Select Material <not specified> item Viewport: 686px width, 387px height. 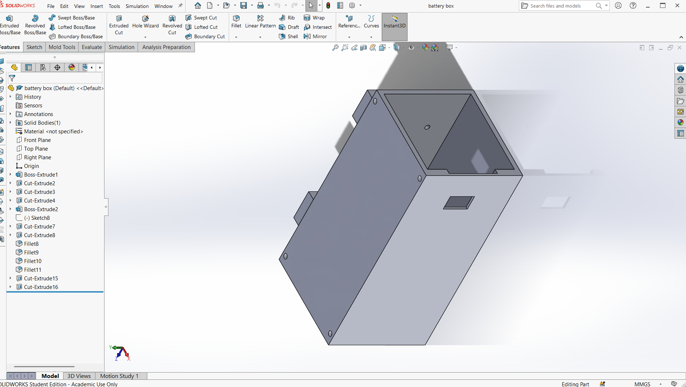(49, 131)
